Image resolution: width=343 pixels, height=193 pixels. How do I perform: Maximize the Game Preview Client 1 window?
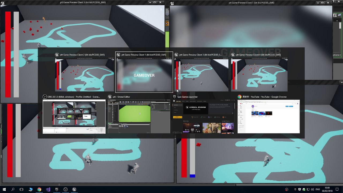click(x=323, y=3)
